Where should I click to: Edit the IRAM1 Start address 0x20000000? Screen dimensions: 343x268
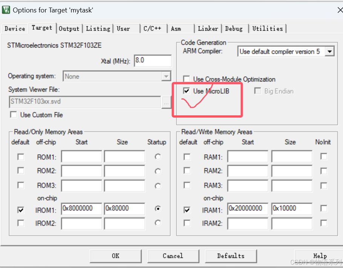click(x=248, y=209)
